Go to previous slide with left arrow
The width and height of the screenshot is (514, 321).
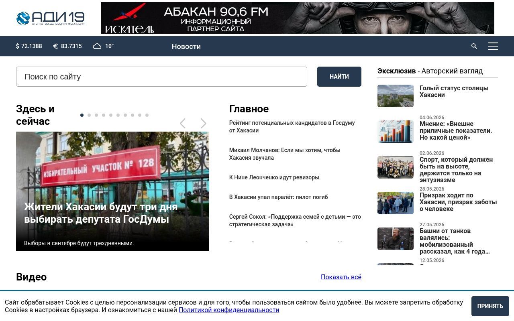pyautogui.click(x=183, y=124)
